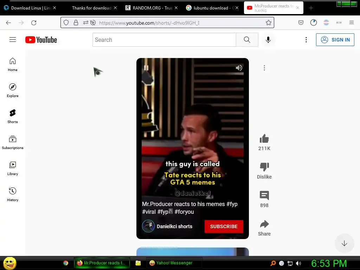Open the smiley start menu button

coord(9,263)
